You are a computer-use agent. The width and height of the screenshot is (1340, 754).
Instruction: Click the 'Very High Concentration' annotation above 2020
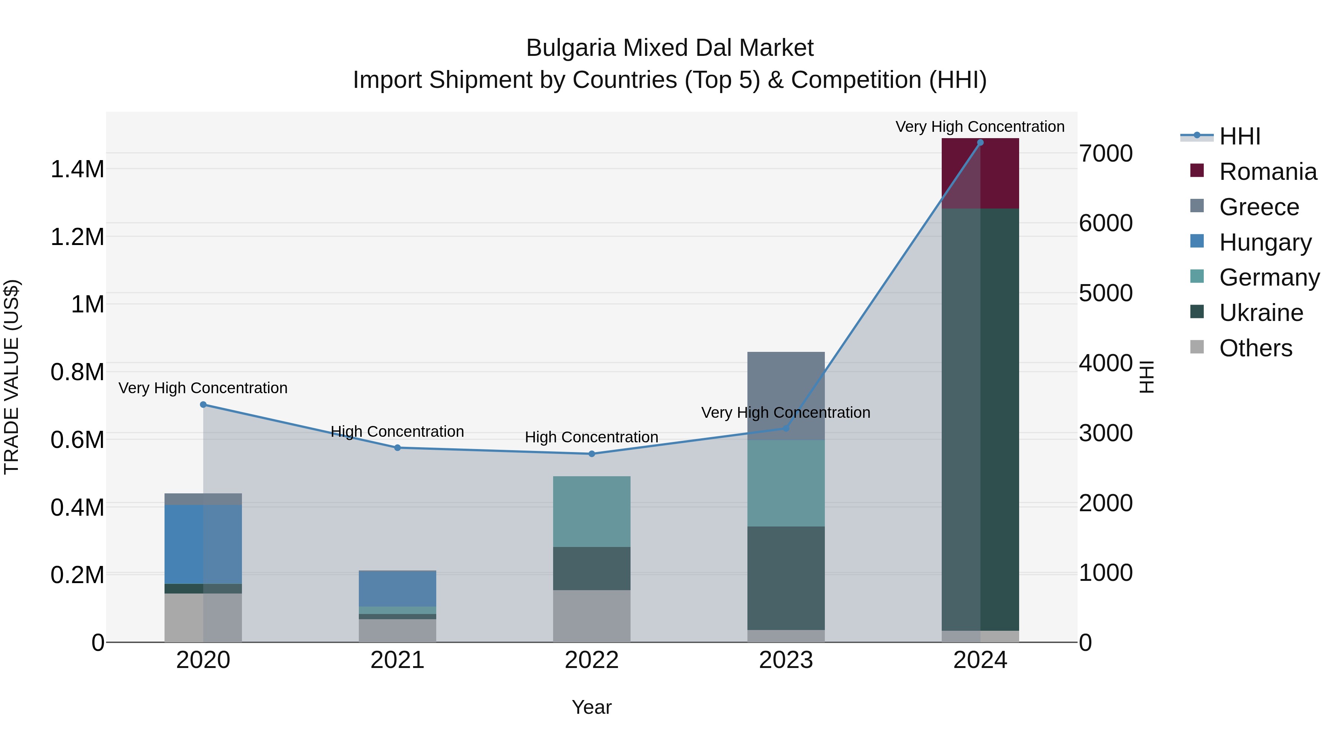(x=203, y=388)
